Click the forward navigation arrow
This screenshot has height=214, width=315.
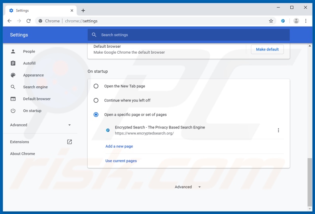coord(19,21)
